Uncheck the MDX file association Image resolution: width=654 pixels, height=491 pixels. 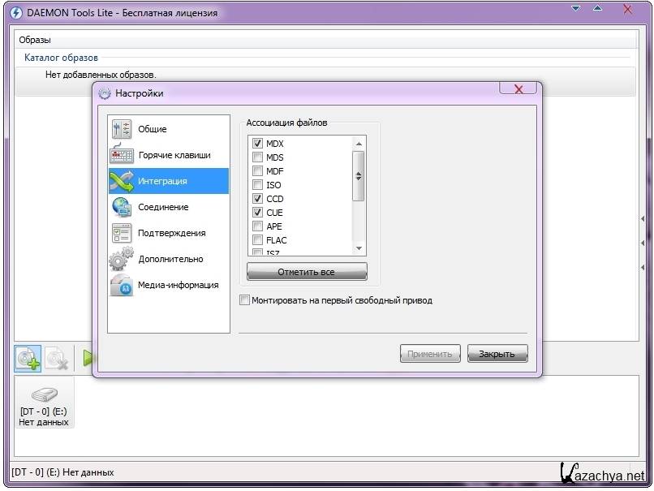[x=258, y=144]
